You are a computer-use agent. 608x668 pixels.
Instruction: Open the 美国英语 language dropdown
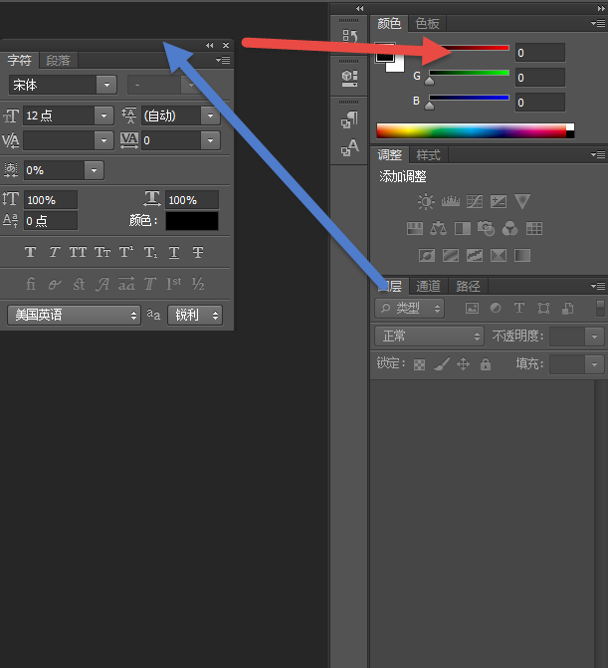74,315
